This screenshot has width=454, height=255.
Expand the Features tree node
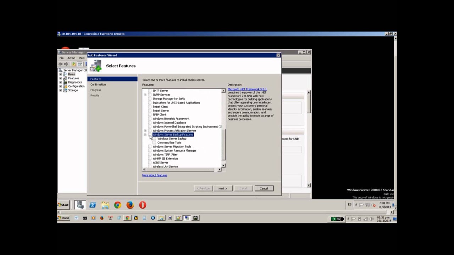(61, 78)
